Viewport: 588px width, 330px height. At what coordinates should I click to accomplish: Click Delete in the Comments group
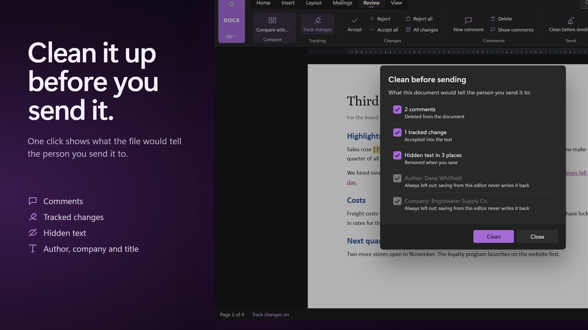(501, 19)
